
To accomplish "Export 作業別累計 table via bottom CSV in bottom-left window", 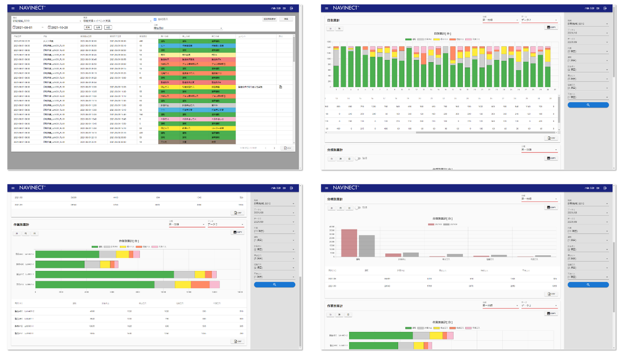I will point(238,341).
